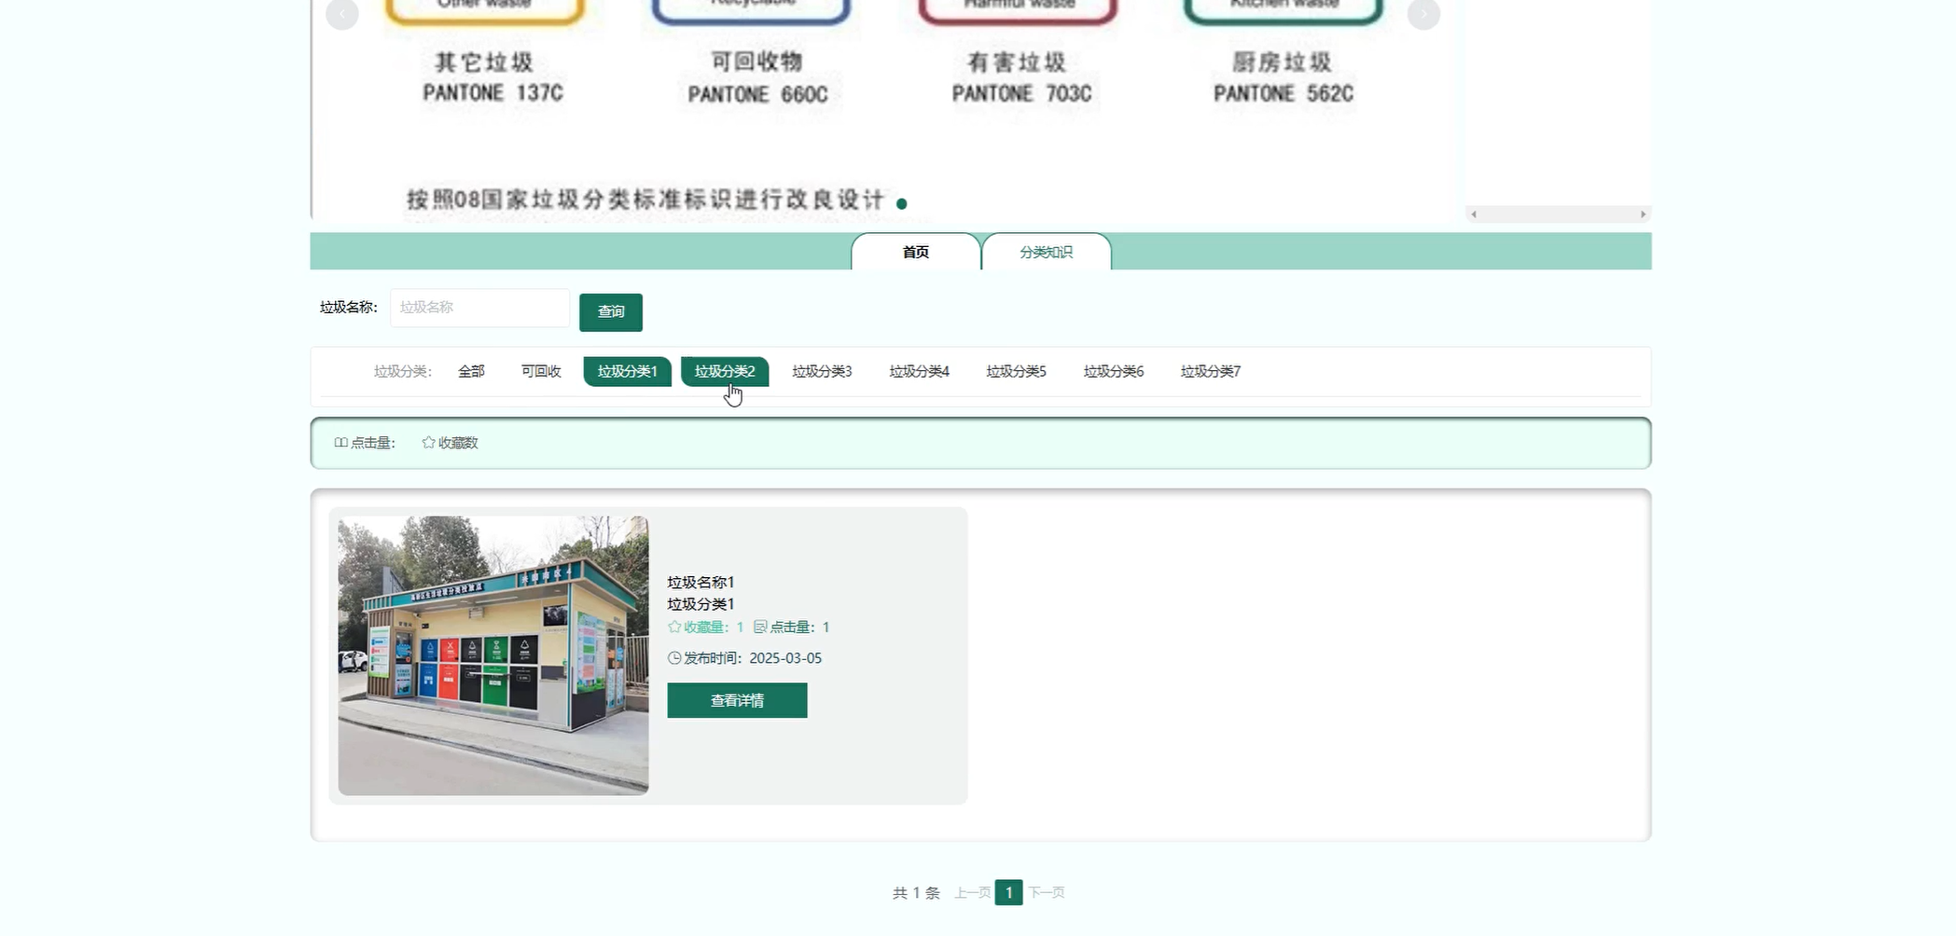The image size is (1956, 936).
Task: Click the right arrow of the horizontal scrollbar
Action: pos(1642,213)
